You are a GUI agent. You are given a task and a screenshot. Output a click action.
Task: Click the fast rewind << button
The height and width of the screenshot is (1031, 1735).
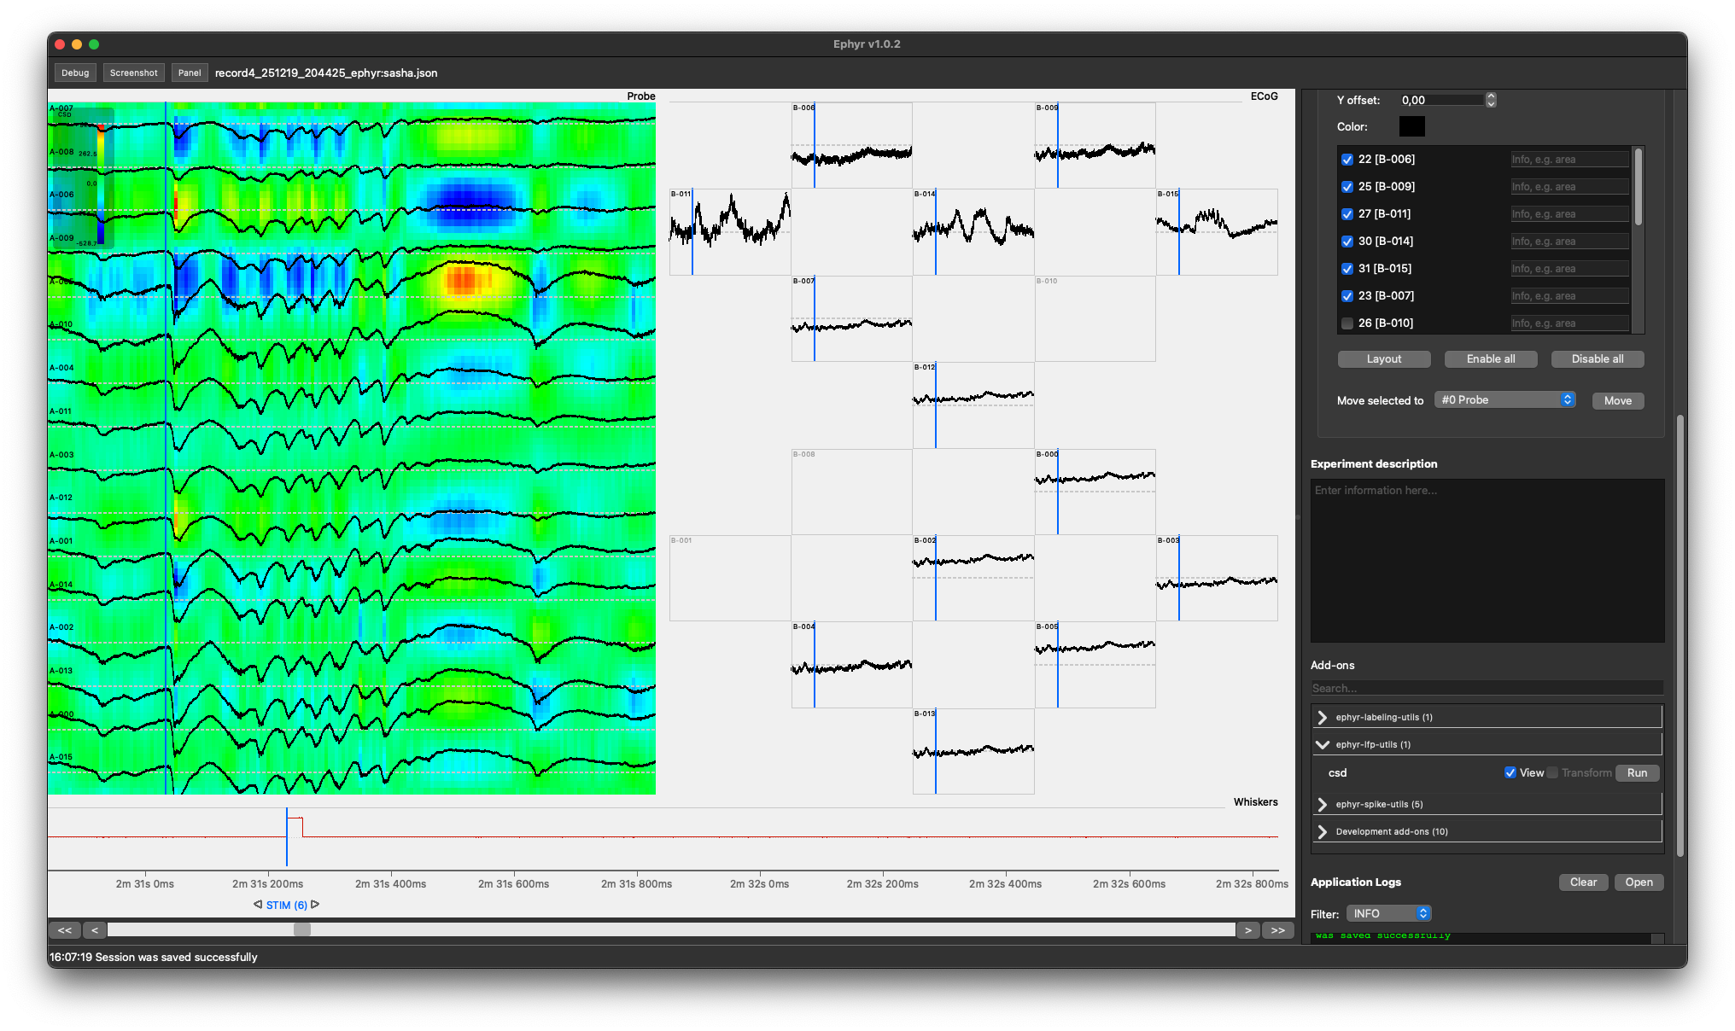click(x=65, y=930)
